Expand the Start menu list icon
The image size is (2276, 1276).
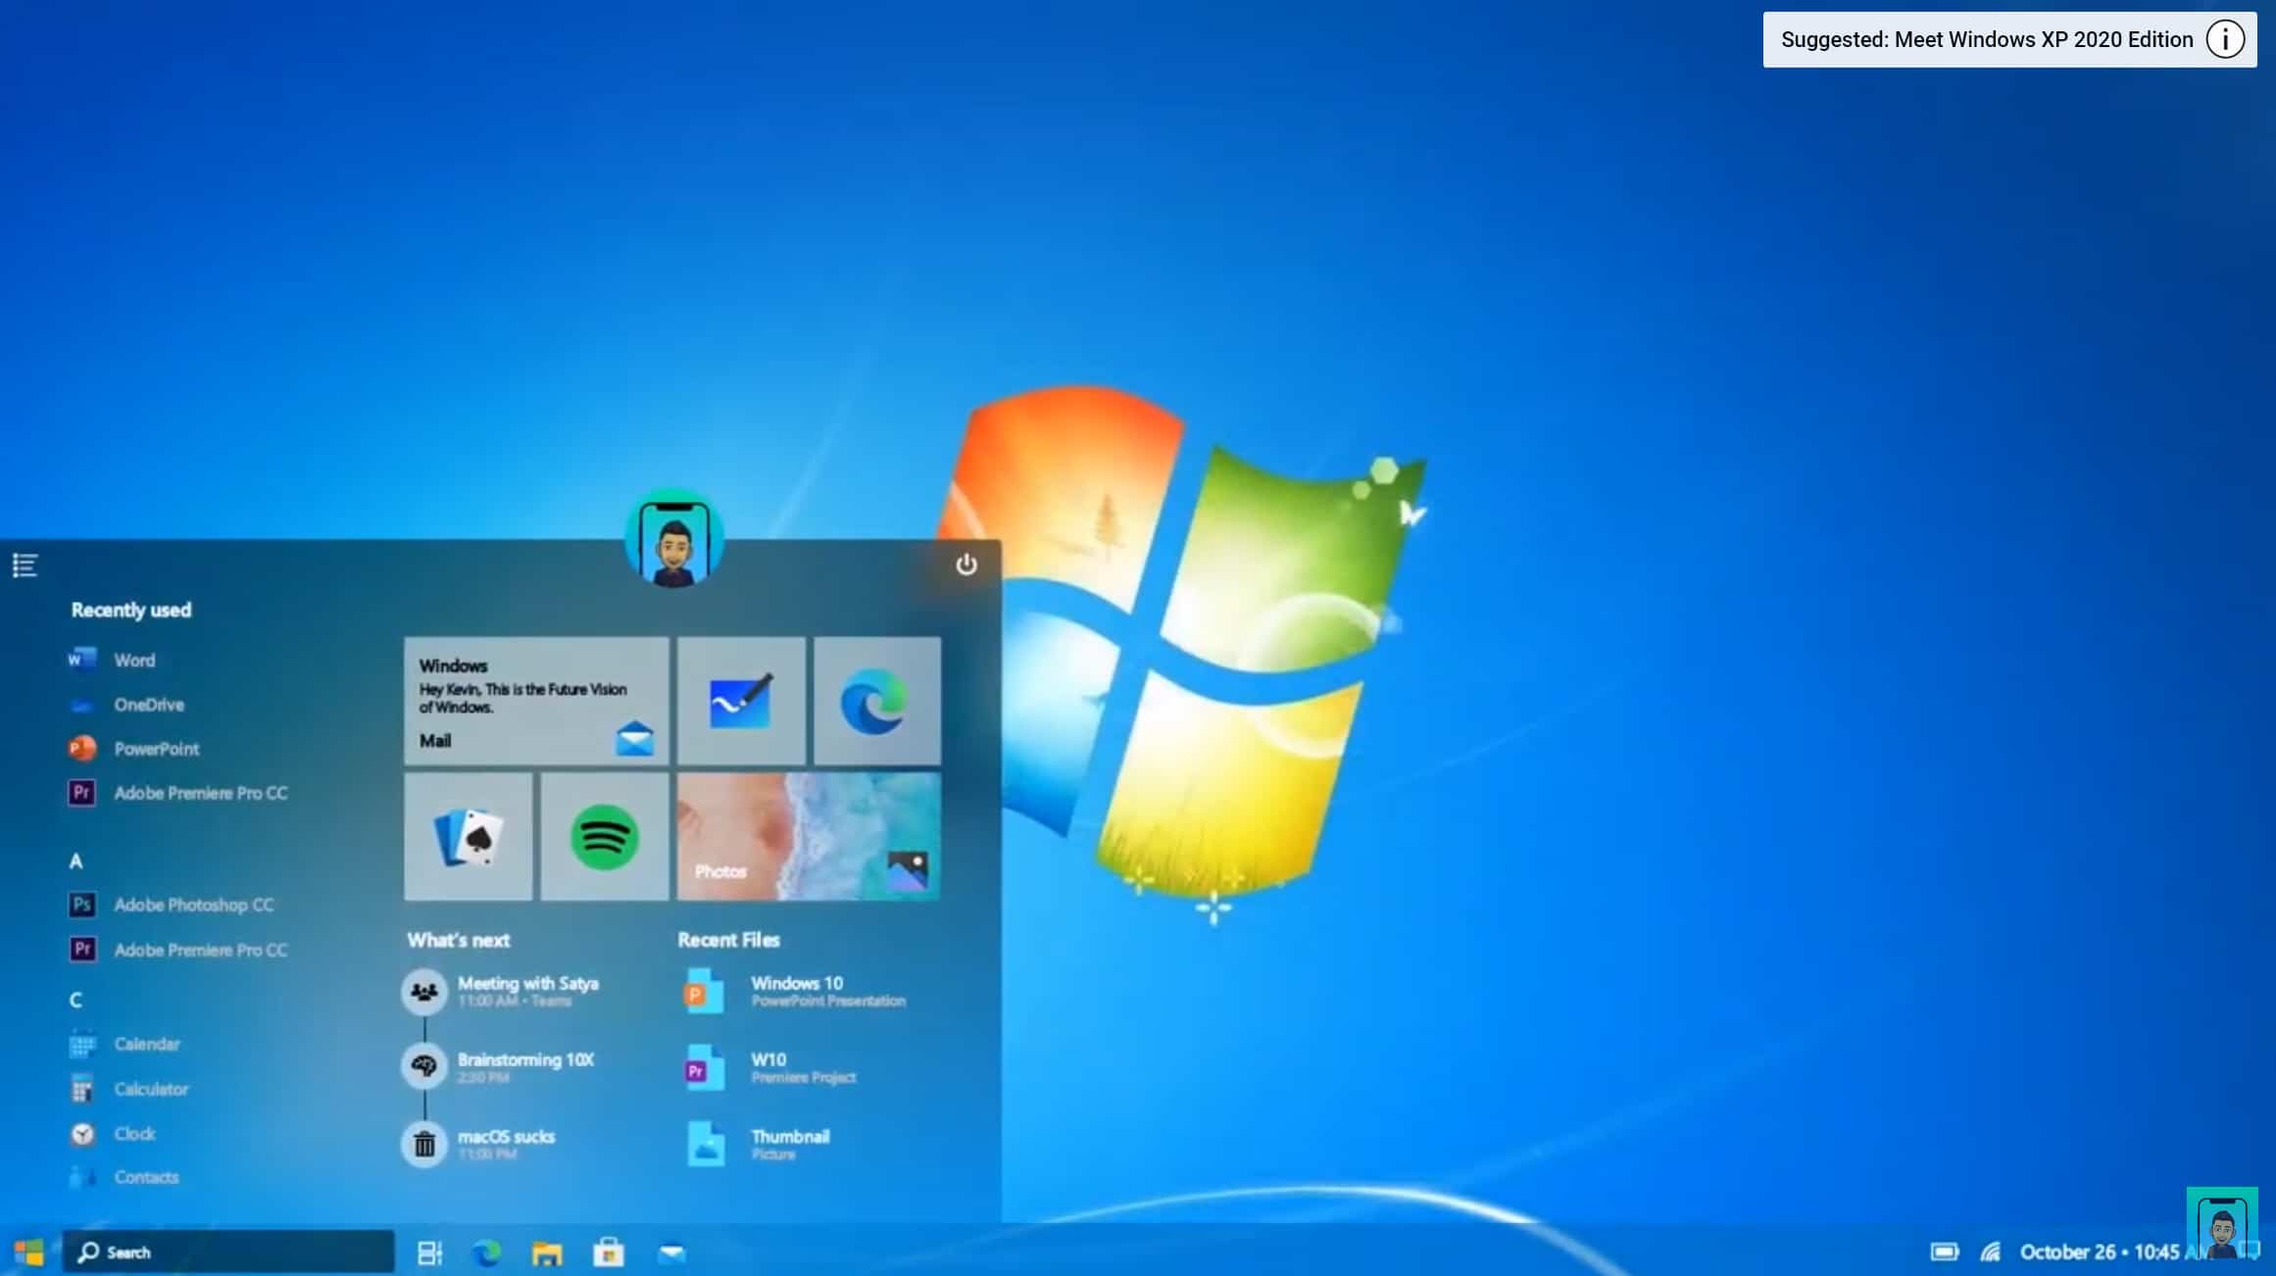[x=25, y=565]
